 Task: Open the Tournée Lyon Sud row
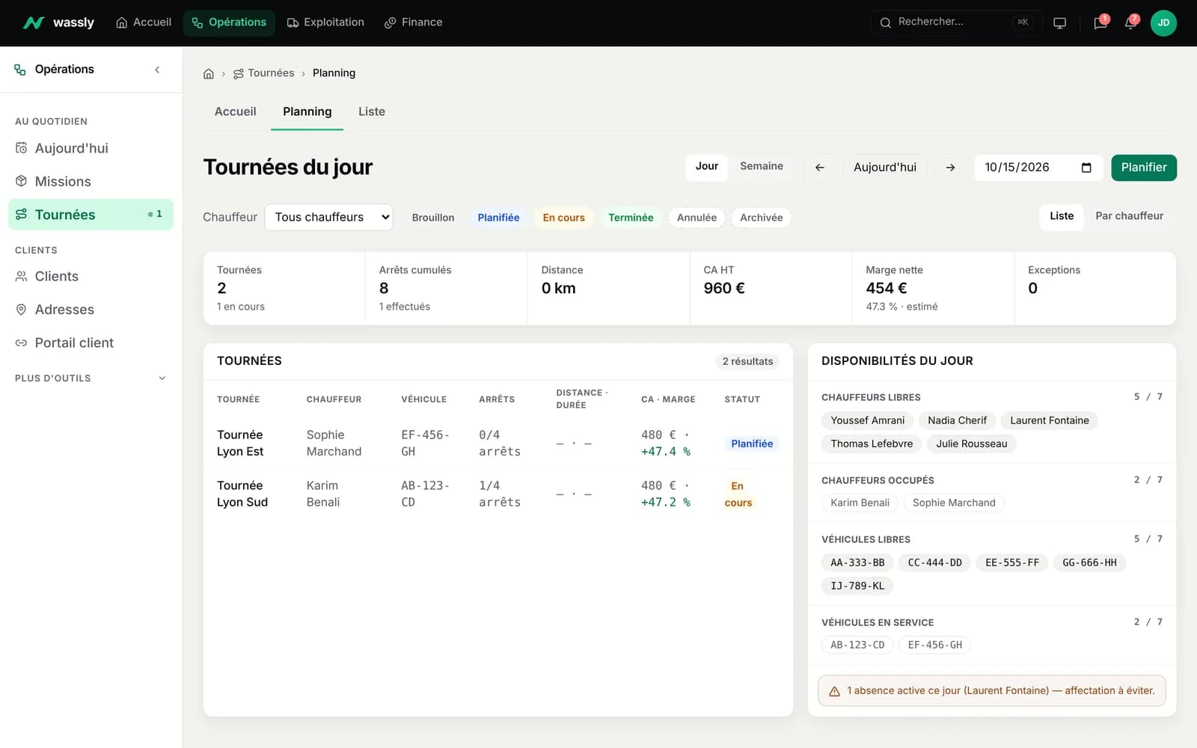[498, 494]
